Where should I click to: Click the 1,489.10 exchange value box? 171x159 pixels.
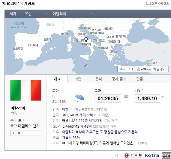[147, 98]
